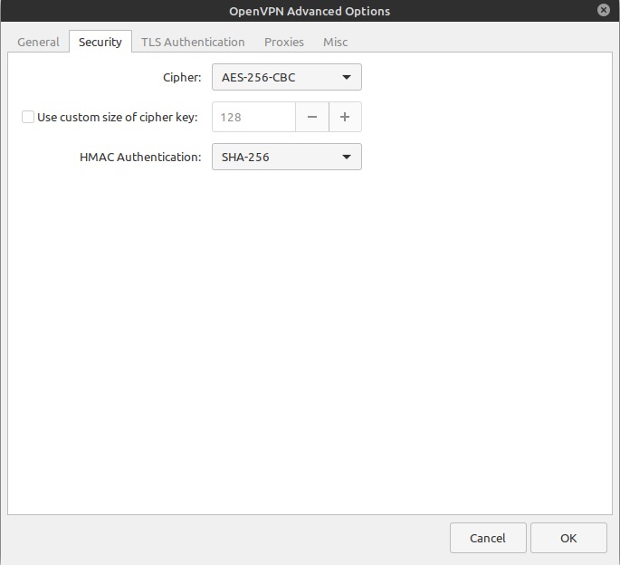Click the cipher key size field showing 128
The image size is (620, 565).
click(x=253, y=117)
